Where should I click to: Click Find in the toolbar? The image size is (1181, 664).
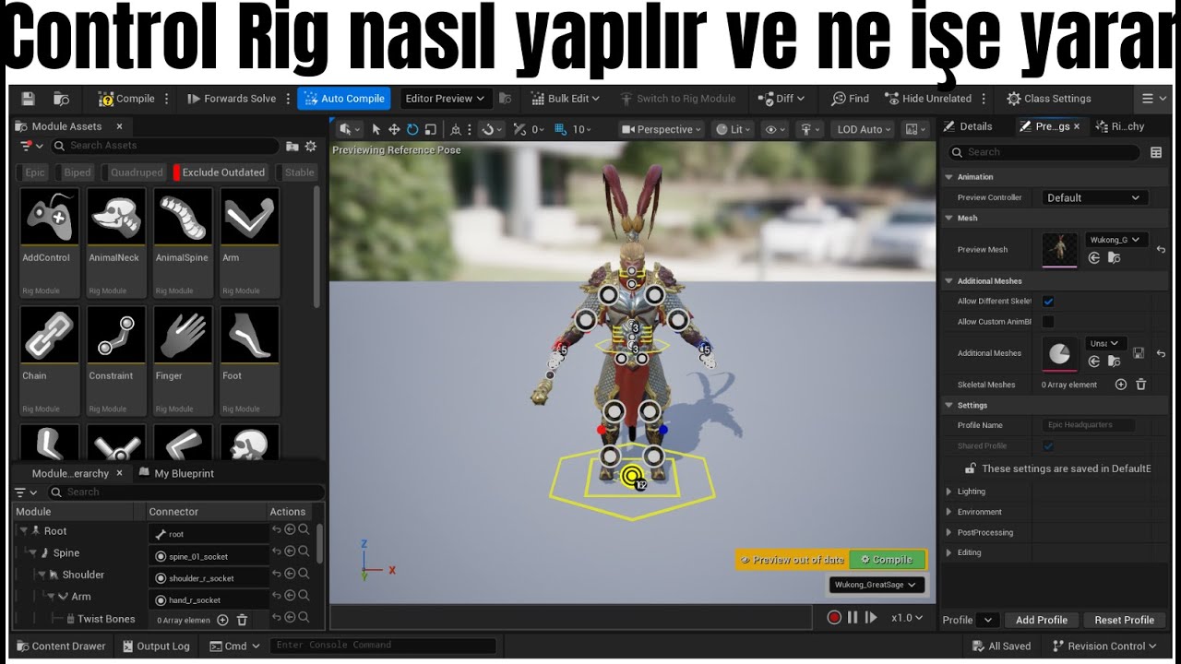click(850, 99)
